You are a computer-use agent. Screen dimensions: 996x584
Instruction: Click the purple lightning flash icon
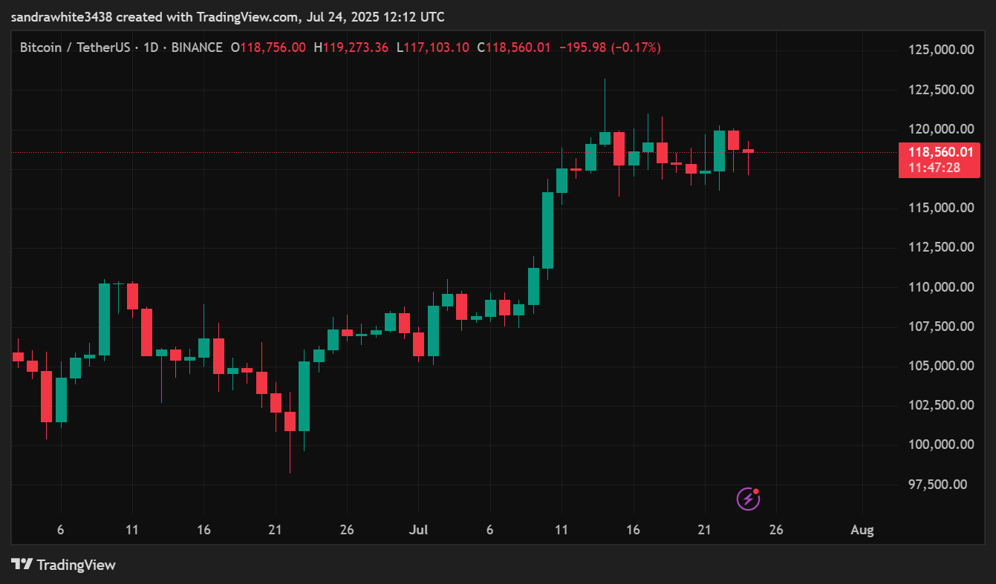pyautogui.click(x=748, y=499)
